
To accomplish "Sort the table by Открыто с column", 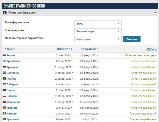I will (64, 49).
